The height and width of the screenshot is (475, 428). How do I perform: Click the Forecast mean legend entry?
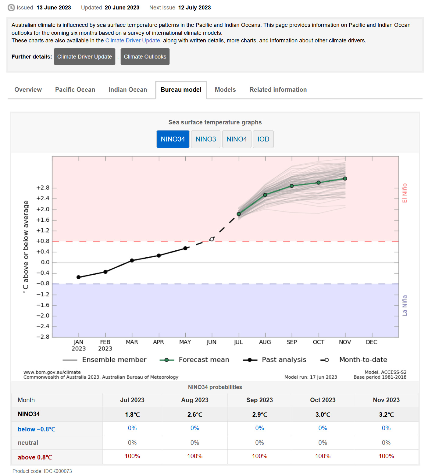194,360
